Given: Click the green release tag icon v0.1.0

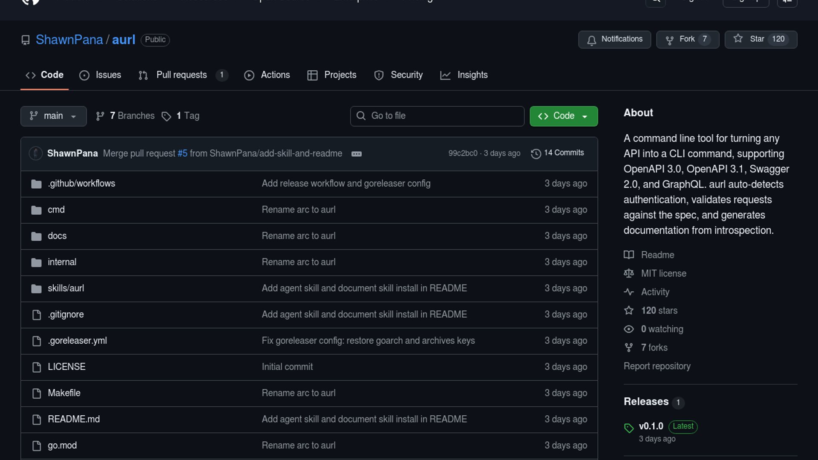Looking at the screenshot, I should point(629,428).
